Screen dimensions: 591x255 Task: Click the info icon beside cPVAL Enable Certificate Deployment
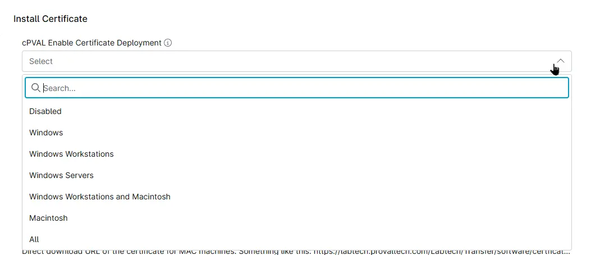pos(168,43)
